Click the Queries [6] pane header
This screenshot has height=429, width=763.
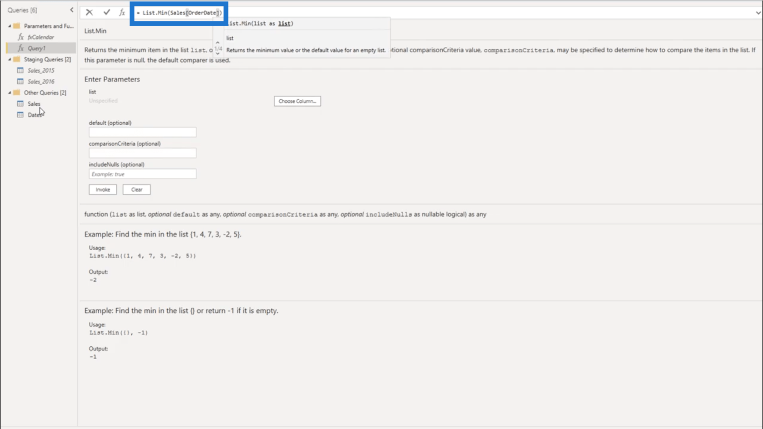coord(22,10)
